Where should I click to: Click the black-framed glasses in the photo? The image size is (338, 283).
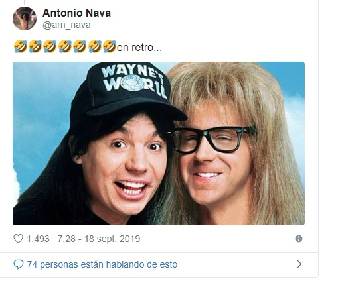tap(212, 140)
